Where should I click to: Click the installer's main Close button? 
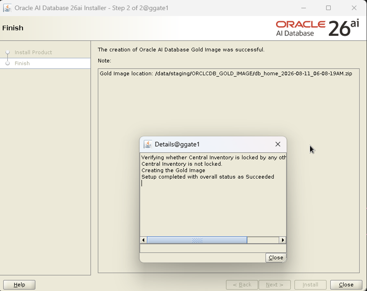click(x=346, y=285)
